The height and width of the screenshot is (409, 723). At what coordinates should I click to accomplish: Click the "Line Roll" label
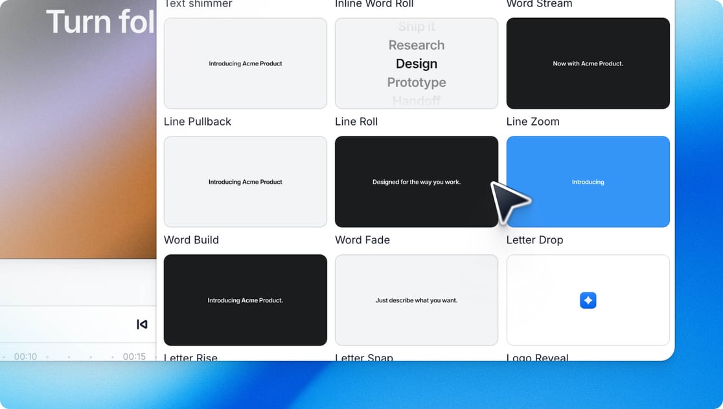point(356,122)
